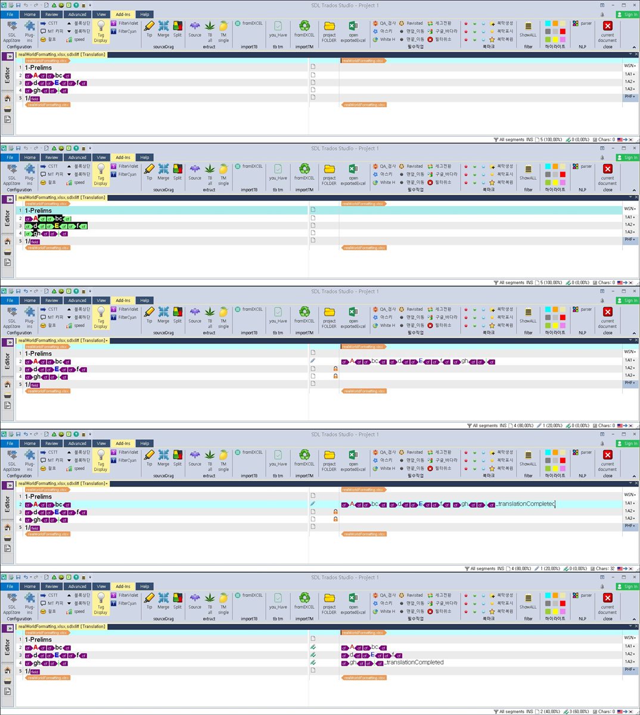Screen dimensions: 640x715
Task: Click the NLP parser icon in topmost window
Action: (582, 24)
